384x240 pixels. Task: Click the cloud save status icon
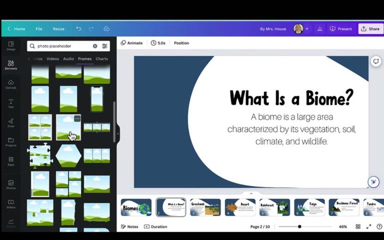pos(106,29)
